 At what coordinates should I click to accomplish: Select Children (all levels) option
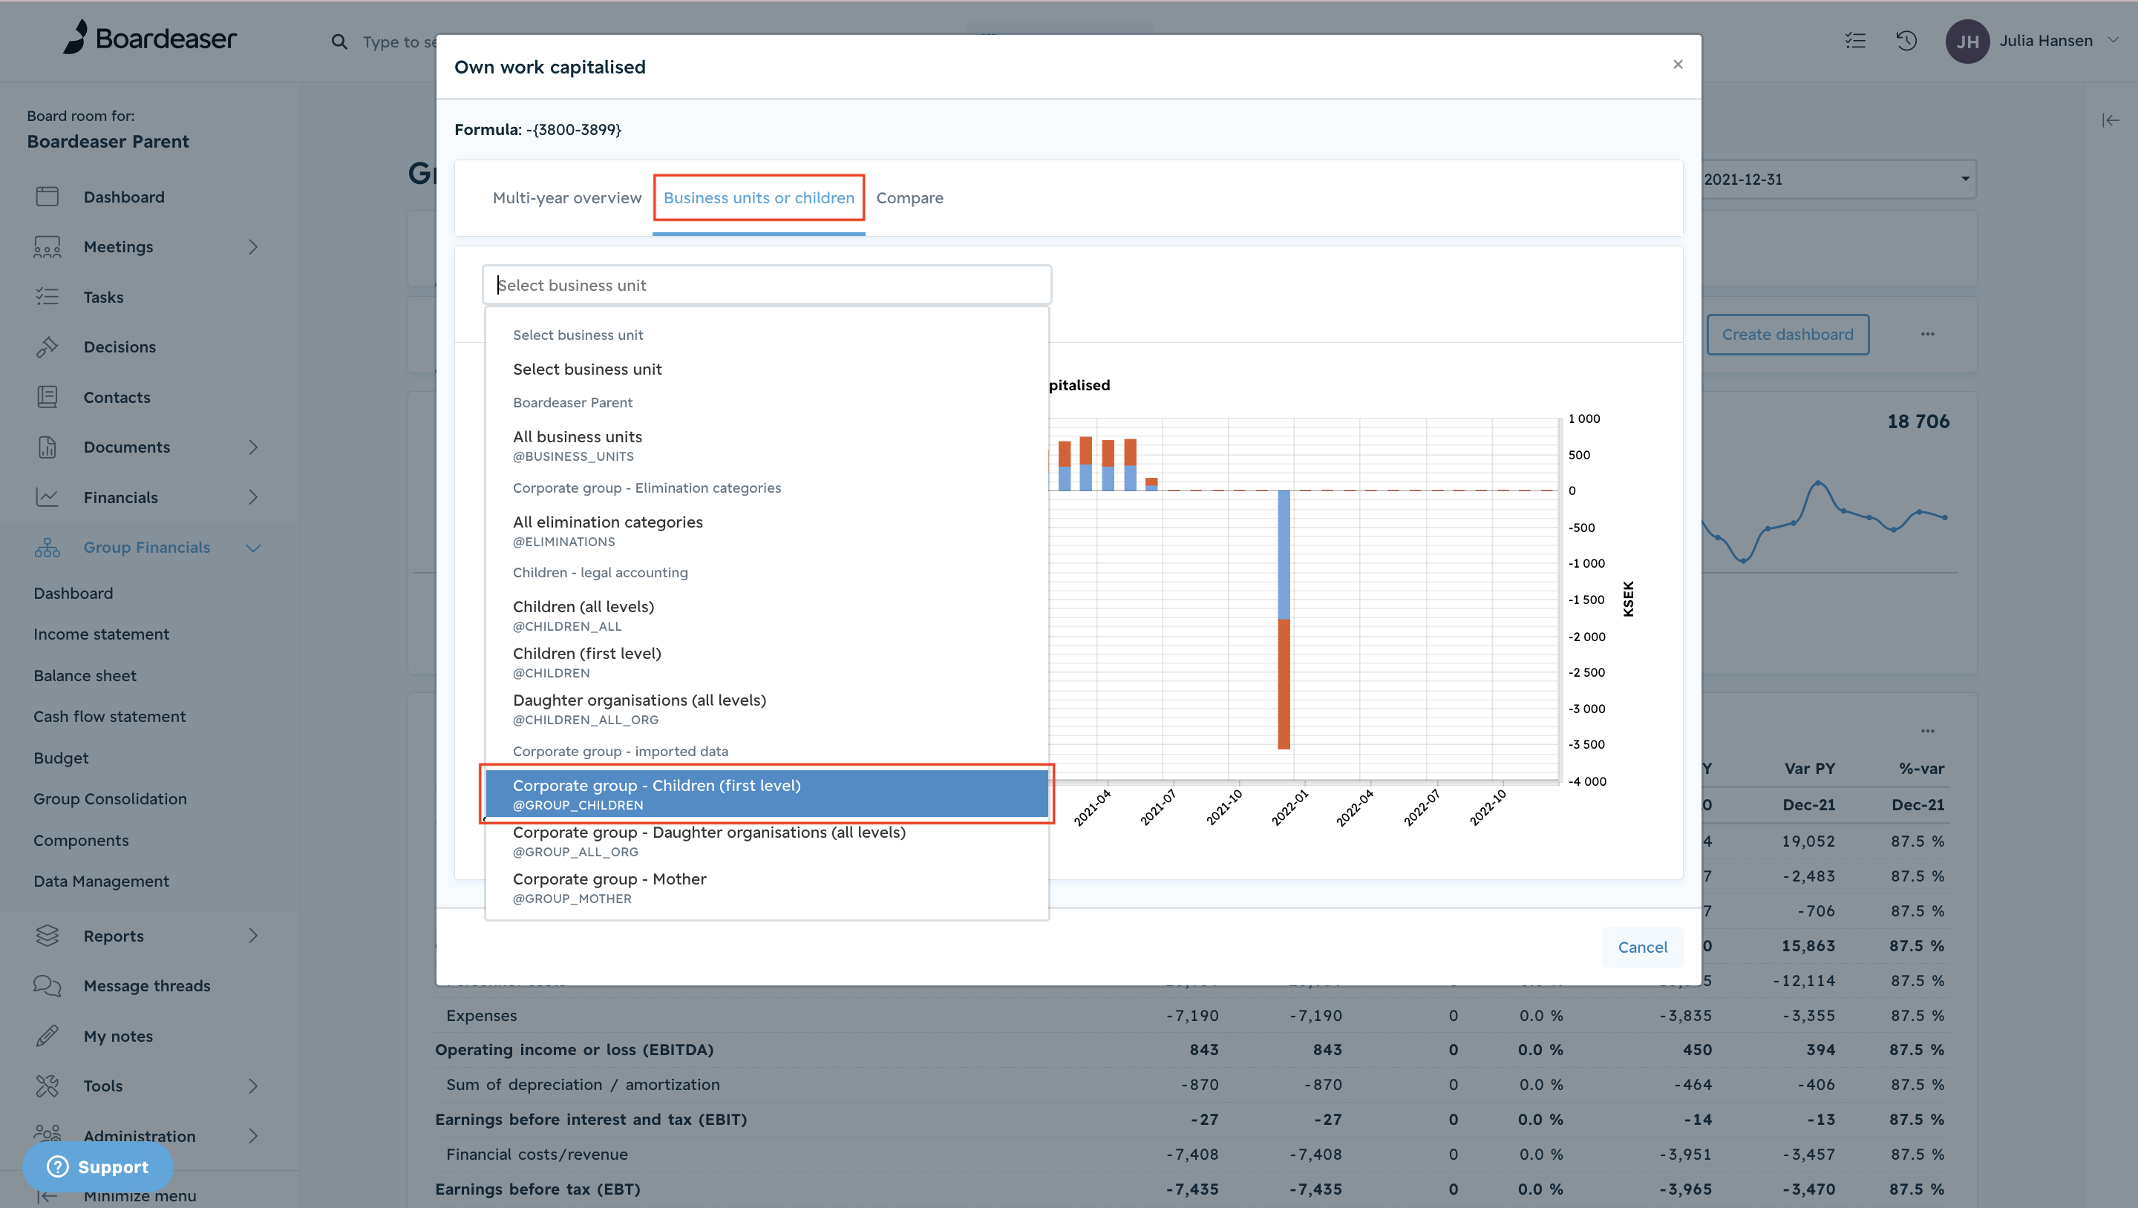pos(767,616)
